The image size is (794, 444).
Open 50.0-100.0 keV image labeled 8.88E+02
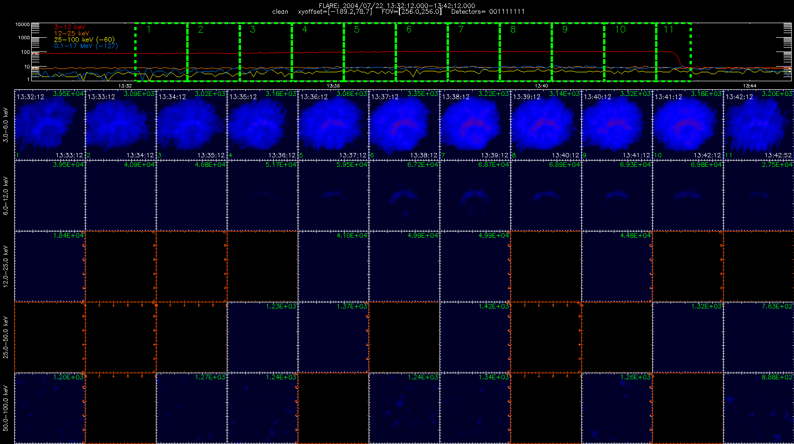click(759, 408)
